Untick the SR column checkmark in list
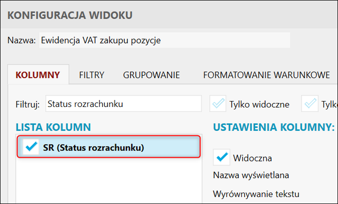Screen dimensions: 338x204 pyautogui.click(x=31, y=148)
